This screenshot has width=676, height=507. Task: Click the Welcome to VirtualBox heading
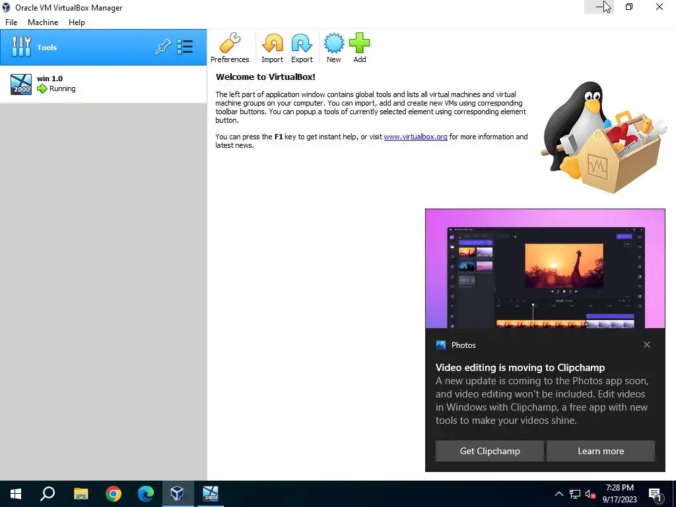click(x=265, y=77)
